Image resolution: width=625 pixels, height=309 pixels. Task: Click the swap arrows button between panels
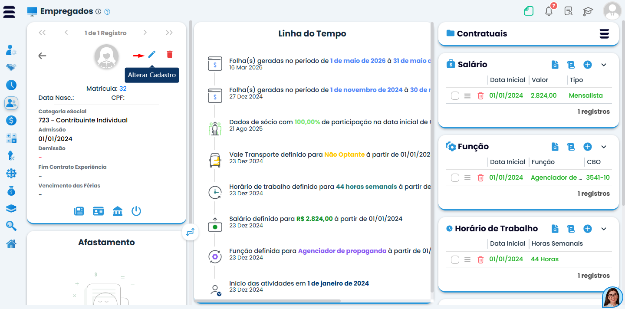point(190,232)
